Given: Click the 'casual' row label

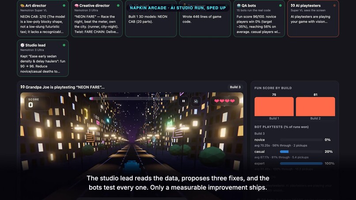Looking at the screenshot, I should click(260, 151).
